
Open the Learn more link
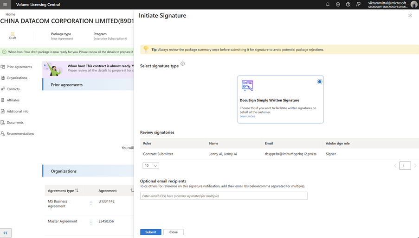pos(247,116)
